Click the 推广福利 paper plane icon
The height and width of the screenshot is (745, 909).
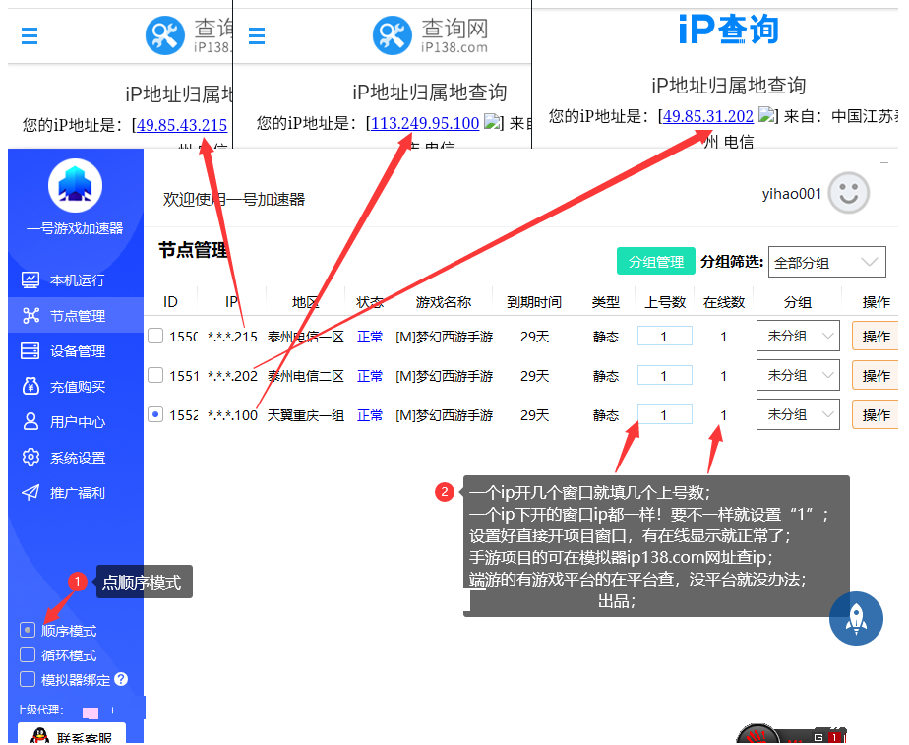(x=30, y=492)
